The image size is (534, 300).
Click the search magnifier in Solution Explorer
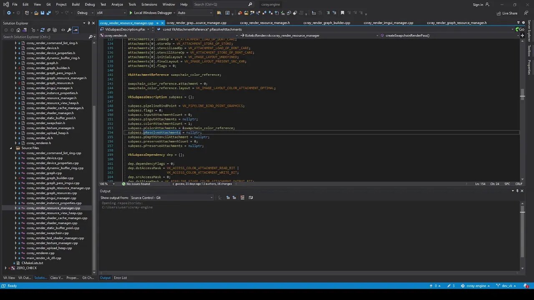pos(91,37)
